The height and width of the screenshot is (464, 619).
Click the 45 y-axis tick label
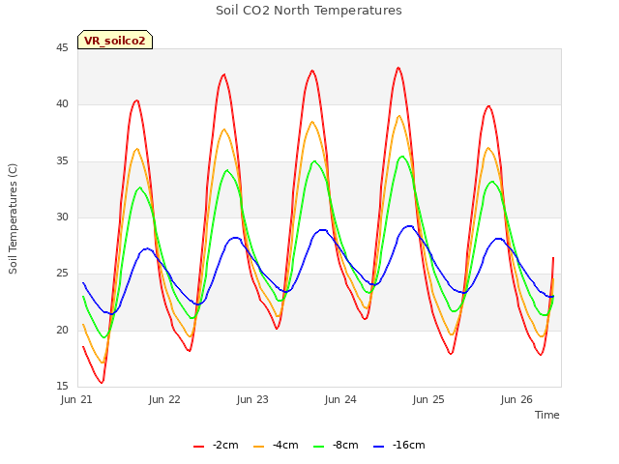click(62, 48)
